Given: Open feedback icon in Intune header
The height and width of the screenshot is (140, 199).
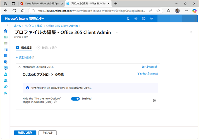Looking at the screenshot, I should click(x=151, y=18).
